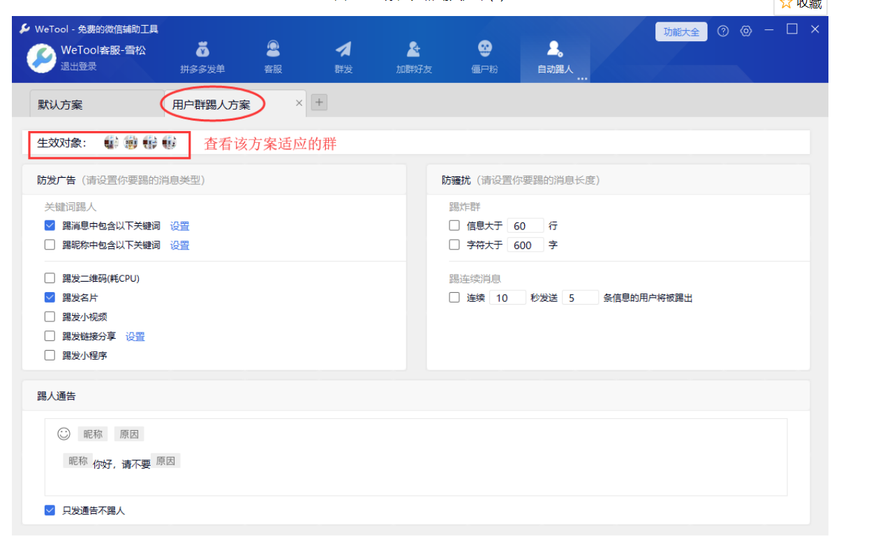The height and width of the screenshot is (548, 878).
Task: Edit the 信息大于 60 lines field
Action: click(x=526, y=226)
